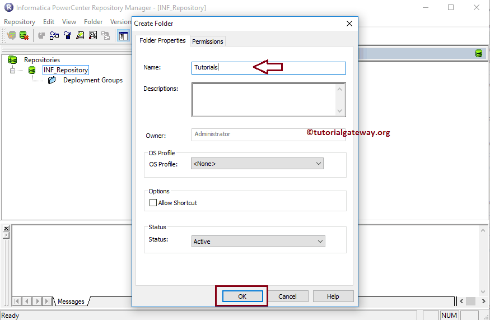Image resolution: width=490 pixels, height=320 pixels.
Task: Click the output pane horizontal scroll left arrow
Action: [x=461, y=302]
